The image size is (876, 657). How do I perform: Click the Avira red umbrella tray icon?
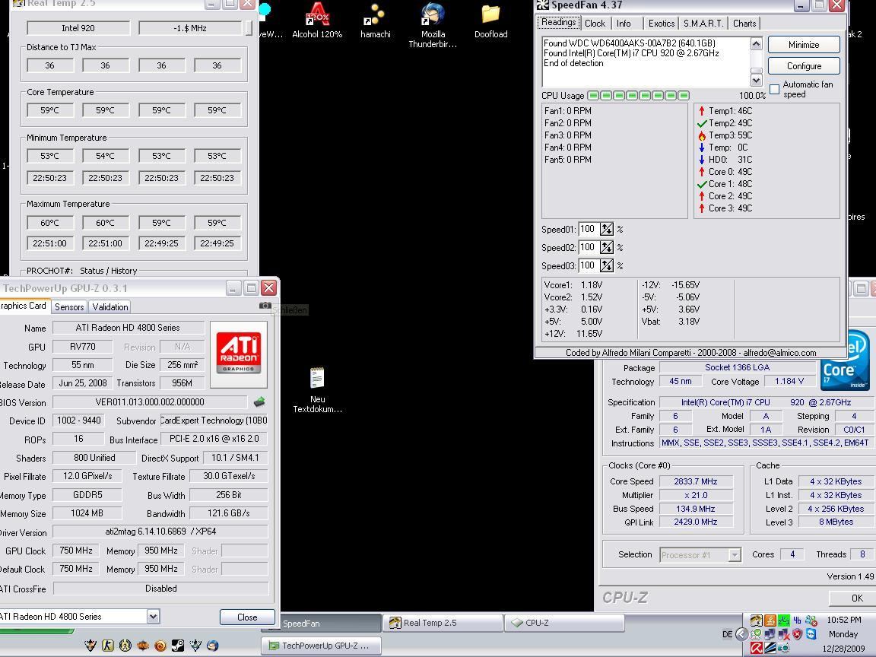pyautogui.click(x=757, y=648)
